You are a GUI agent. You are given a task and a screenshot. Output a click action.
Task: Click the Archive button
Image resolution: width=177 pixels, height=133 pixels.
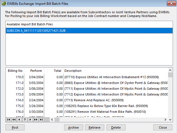click(x=74, y=128)
